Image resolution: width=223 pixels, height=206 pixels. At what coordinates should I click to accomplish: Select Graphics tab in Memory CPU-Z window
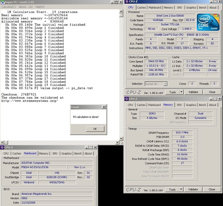(191, 105)
